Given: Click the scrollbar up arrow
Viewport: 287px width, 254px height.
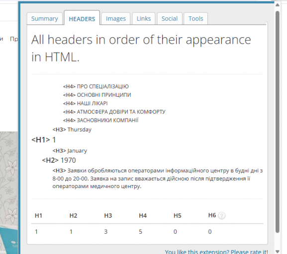Looking at the screenshot, I should [x=278, y=5].
